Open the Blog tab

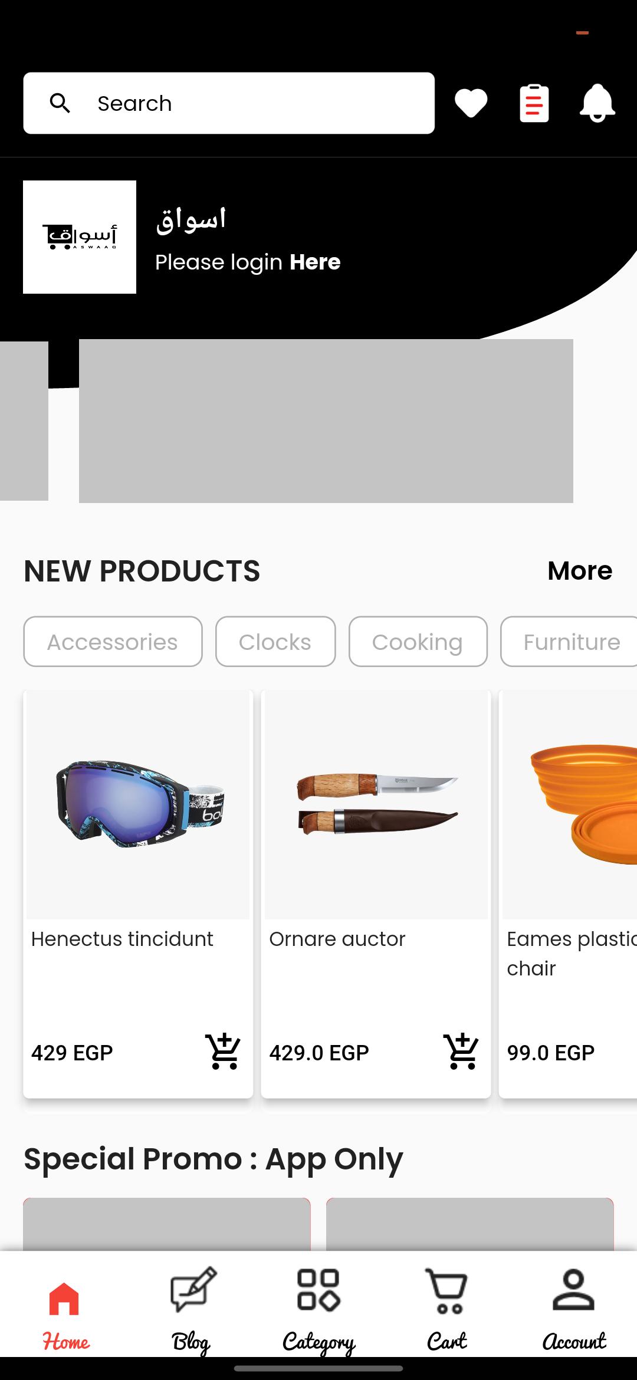(x=192, y=1309)
